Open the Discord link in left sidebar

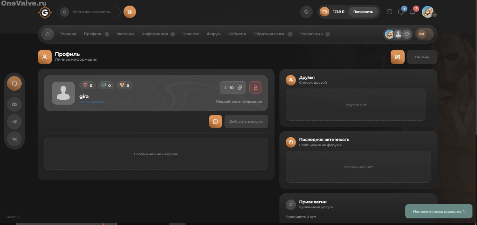(x=14, y=104)
